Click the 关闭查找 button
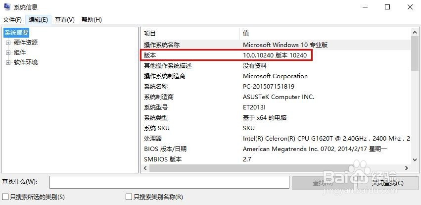The image size is (421, 205). tap(388, 183)
